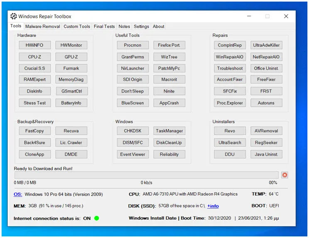Image resolution: width=309 pixels, height=238 pixels.
Task: Open Recuva recovery tool
Action: coord(71,131)
